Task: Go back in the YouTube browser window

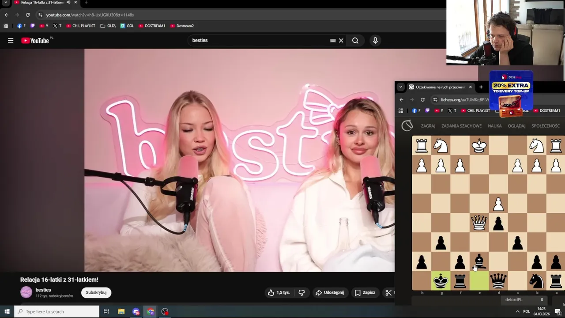Action: (x=6, y=15)
